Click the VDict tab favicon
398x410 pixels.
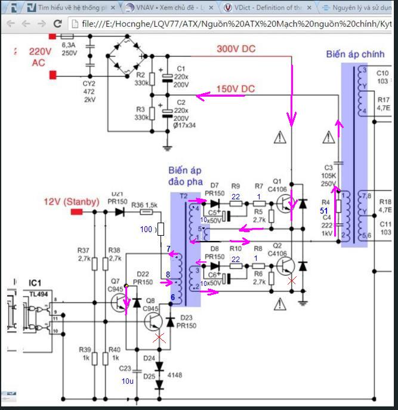coord(228,8)
